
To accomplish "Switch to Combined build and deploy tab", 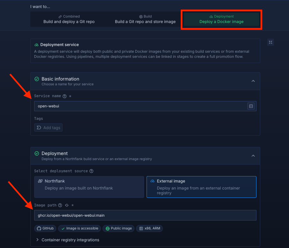I will click(69, 19).
